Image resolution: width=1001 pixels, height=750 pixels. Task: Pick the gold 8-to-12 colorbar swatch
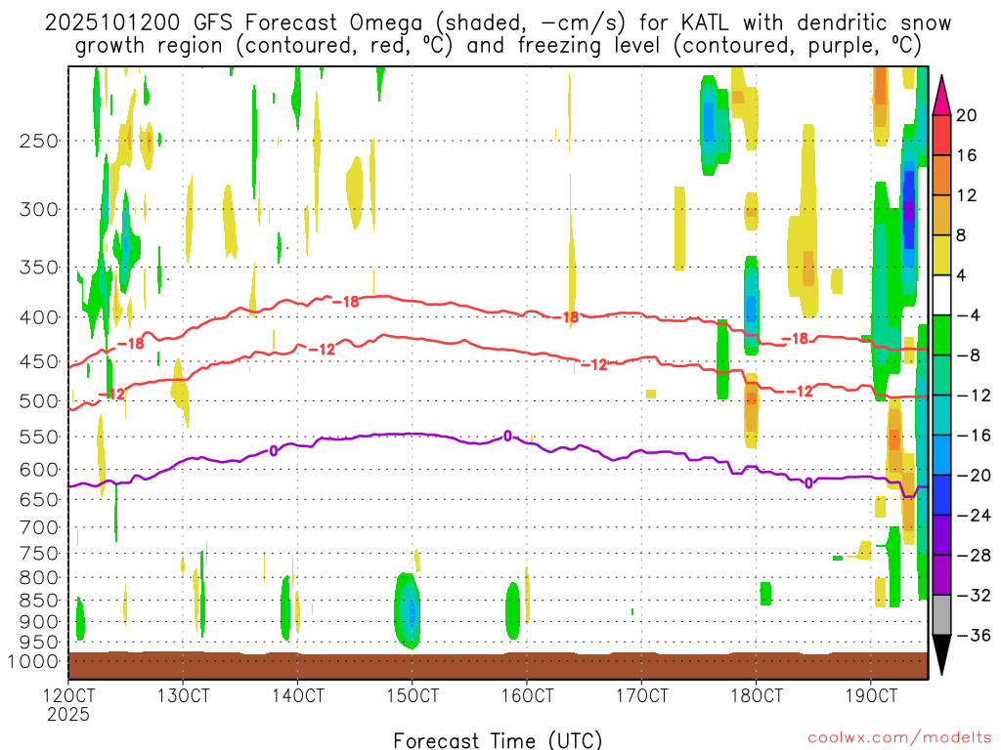click(941, 215)
